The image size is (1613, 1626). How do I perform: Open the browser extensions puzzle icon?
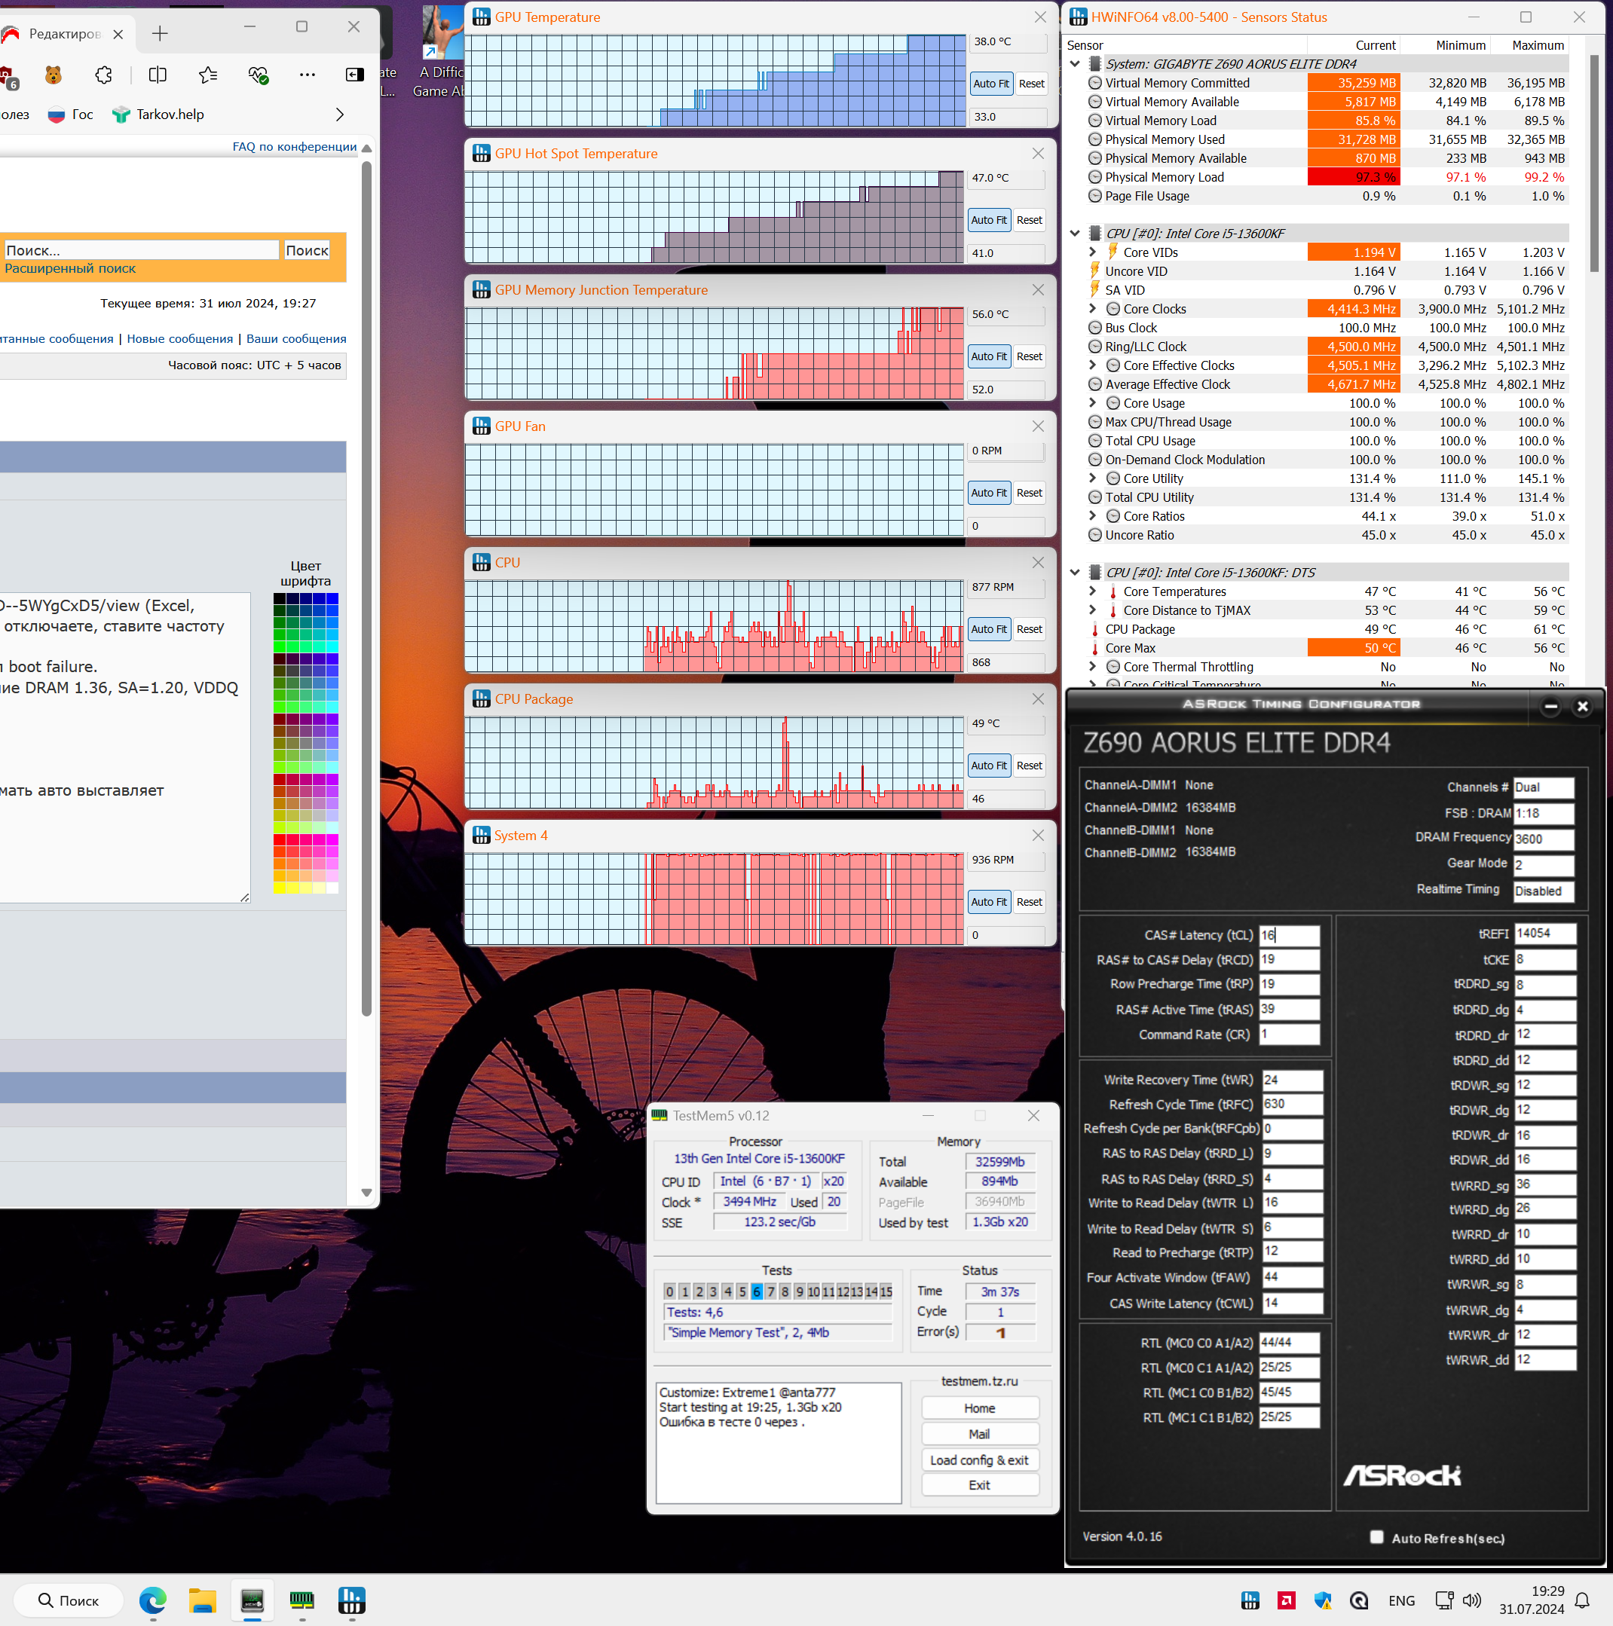click(103, 75)
